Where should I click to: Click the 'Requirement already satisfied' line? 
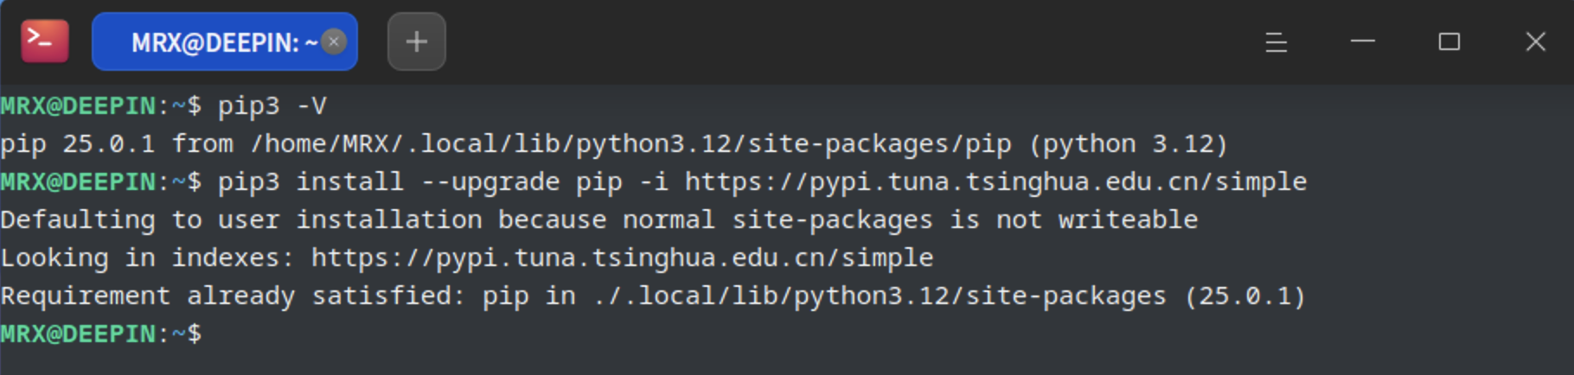coord(652,296)
